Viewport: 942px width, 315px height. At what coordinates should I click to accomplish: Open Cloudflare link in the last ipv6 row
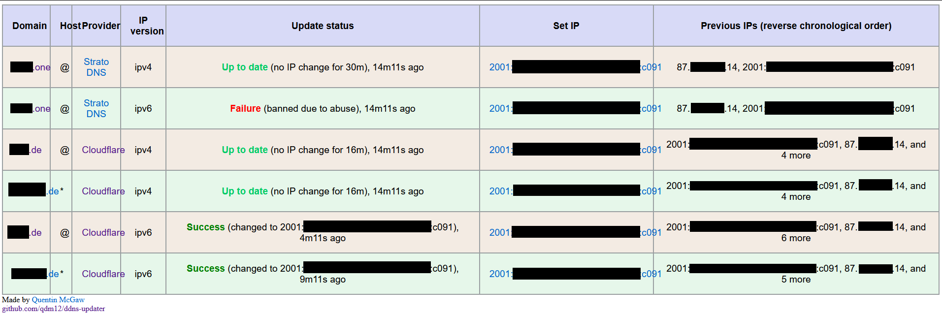point(102,274)
